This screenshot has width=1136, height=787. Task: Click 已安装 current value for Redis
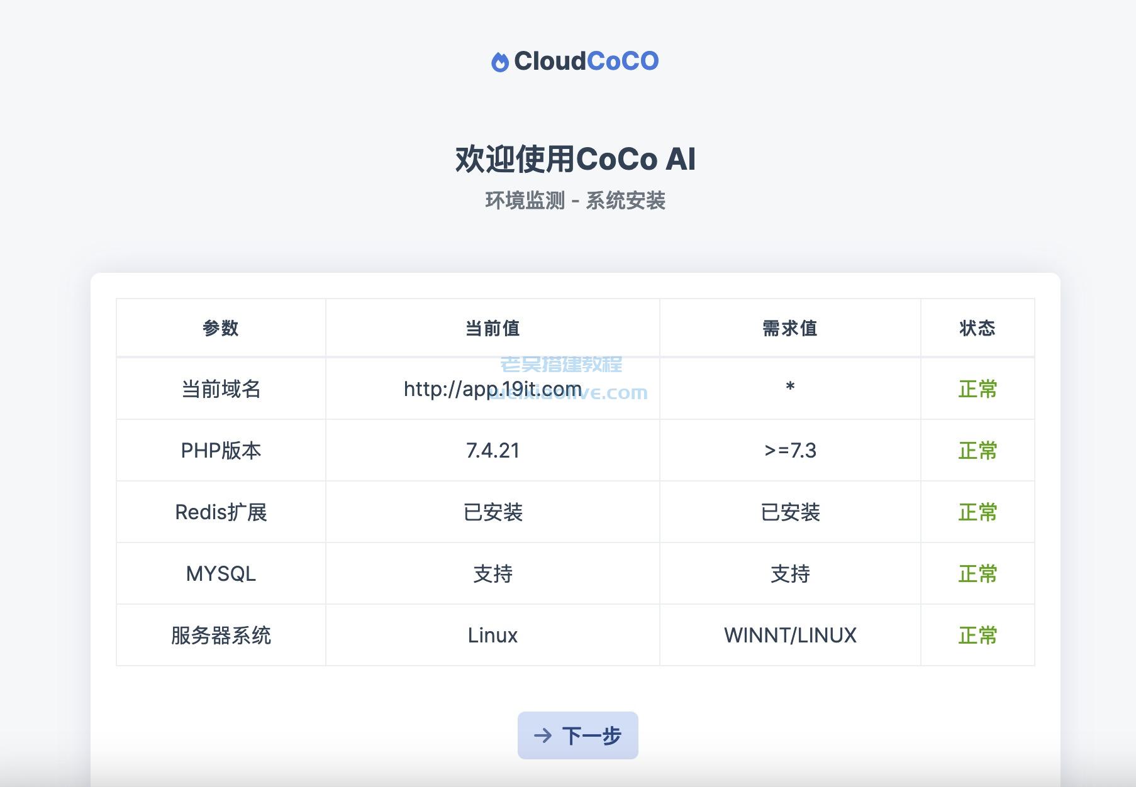(493, 512)
